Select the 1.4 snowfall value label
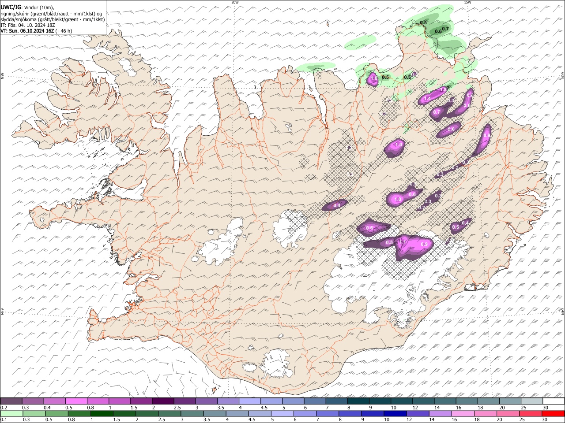Image resolution: width=565 pixels, height=423 pixels. (x=427, y=99)
